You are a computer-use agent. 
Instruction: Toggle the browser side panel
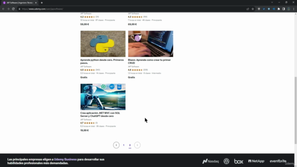(284, 9)
